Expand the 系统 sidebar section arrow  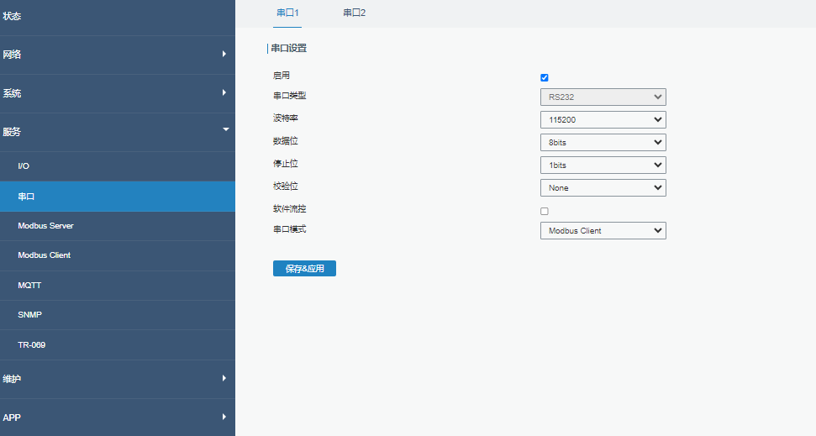pyautogui.click(x=224, y=92)
